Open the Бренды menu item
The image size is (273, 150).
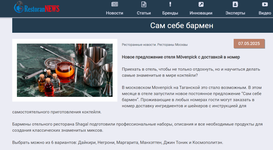(170, 13)
